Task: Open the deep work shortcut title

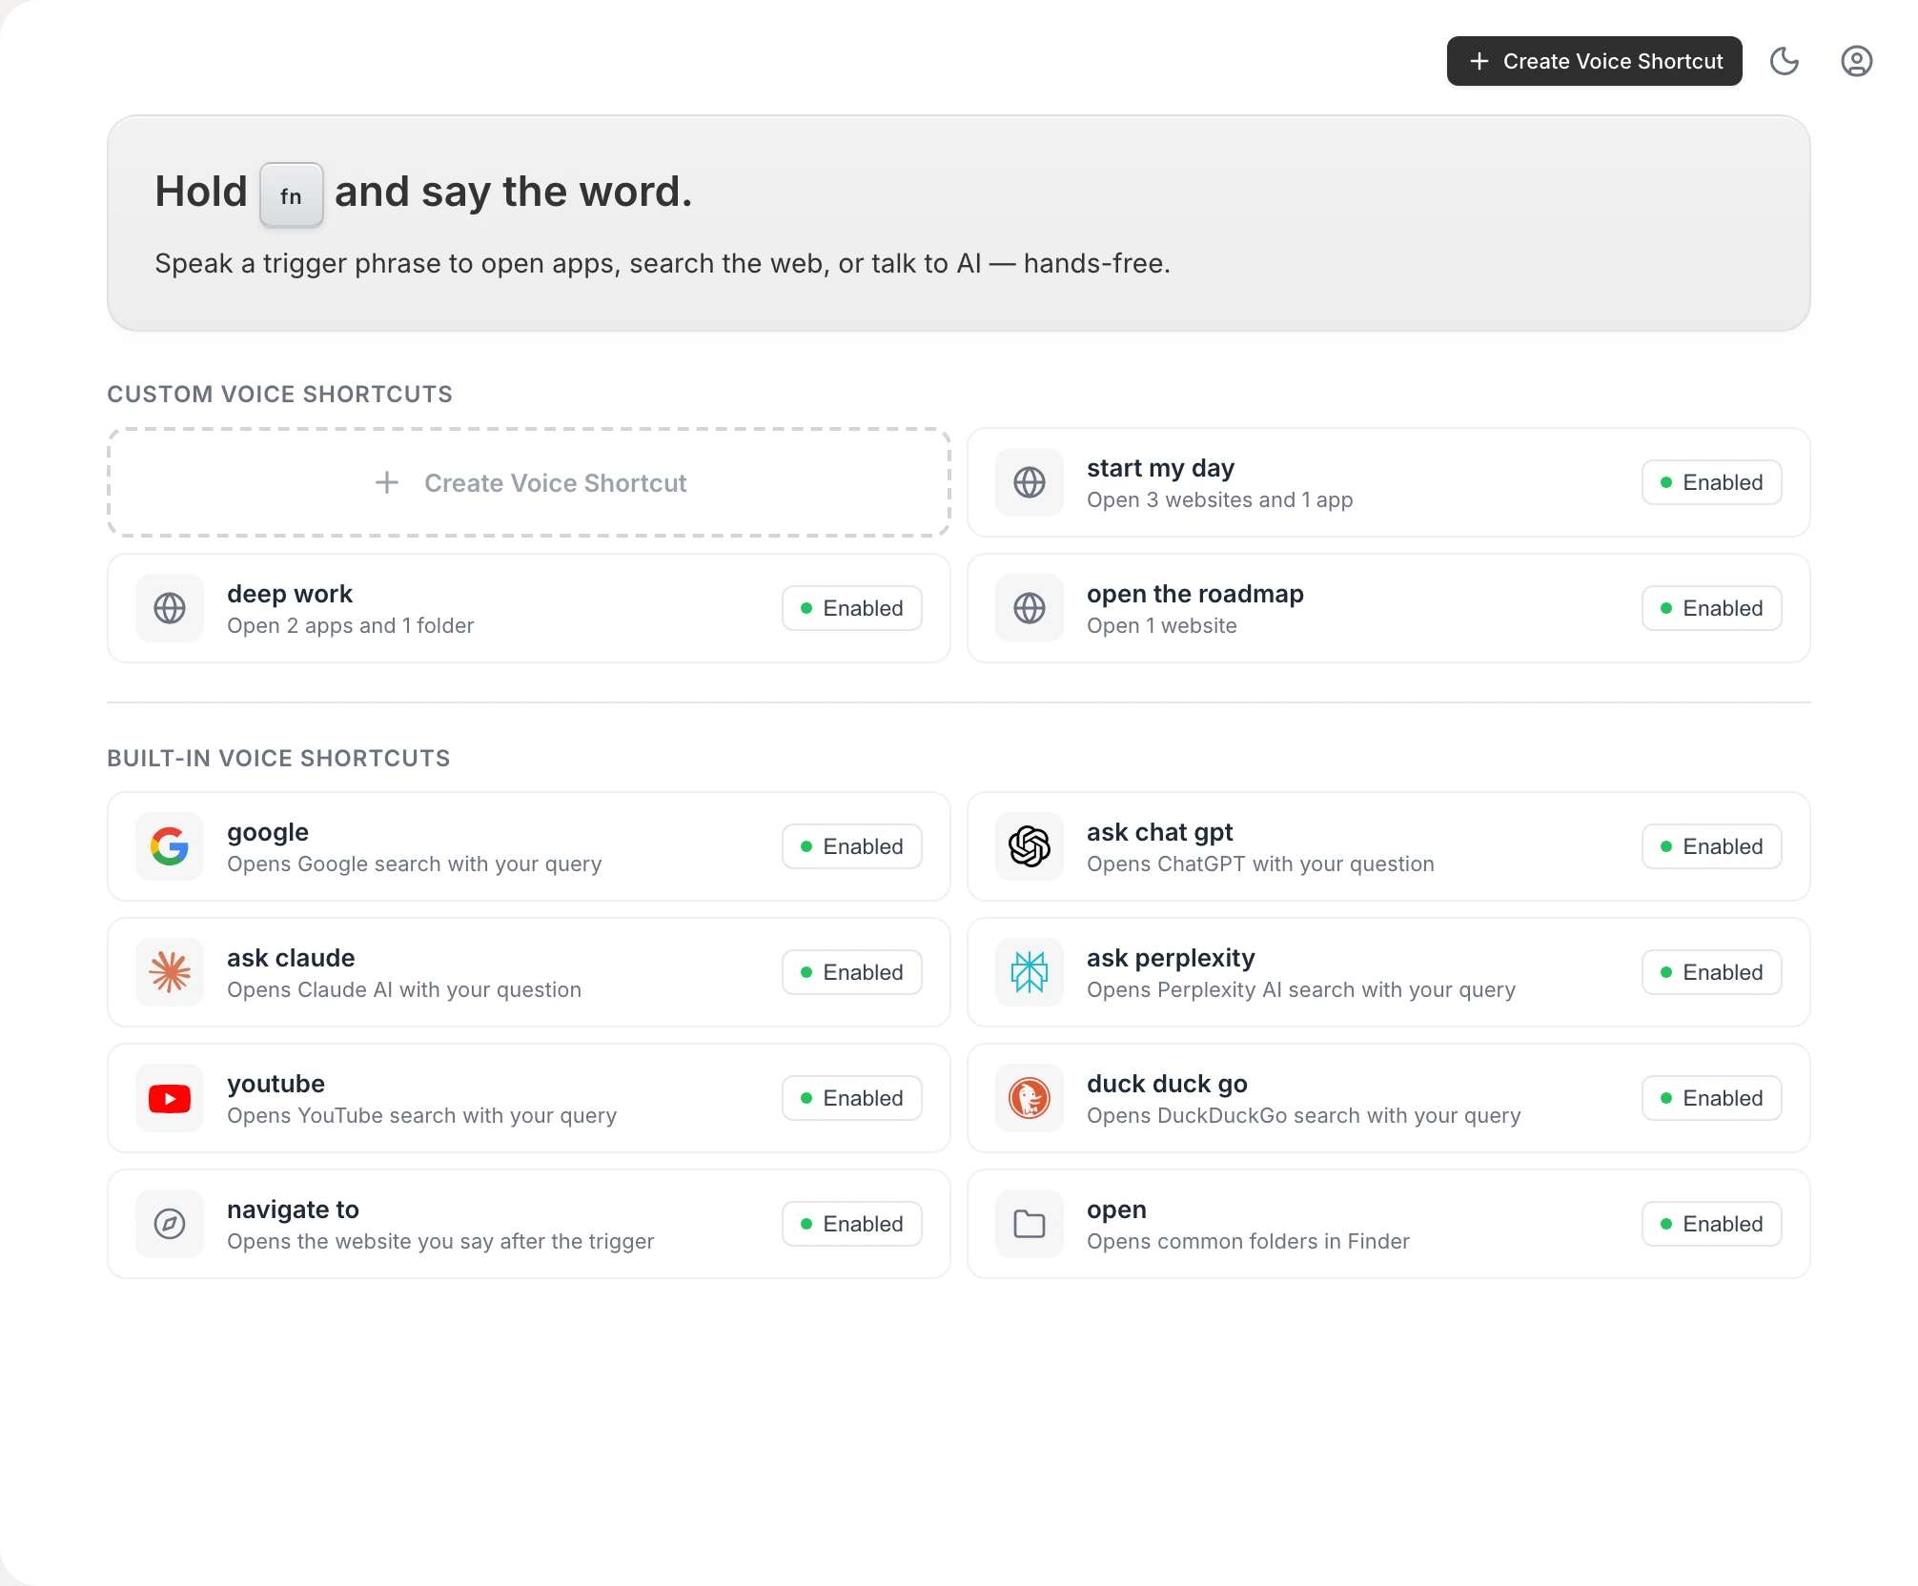Action: (x=290, y=594)
